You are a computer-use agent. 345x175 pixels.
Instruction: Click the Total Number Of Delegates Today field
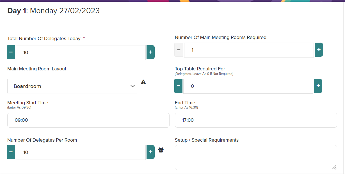pyautogui.click(x=81, y=52)
